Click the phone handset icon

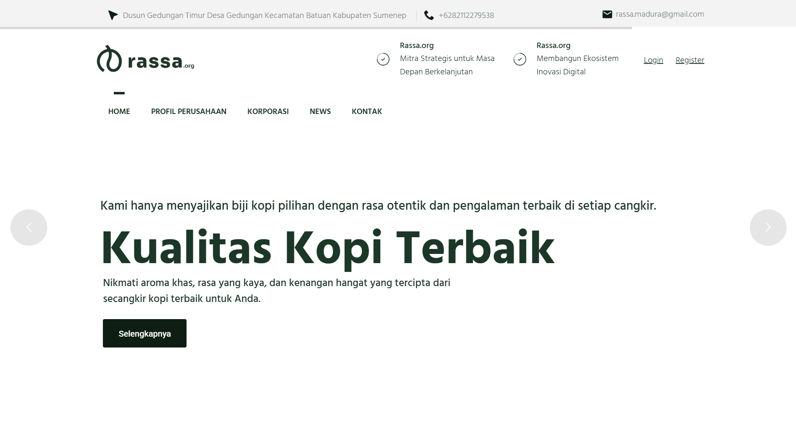[429, 15]
